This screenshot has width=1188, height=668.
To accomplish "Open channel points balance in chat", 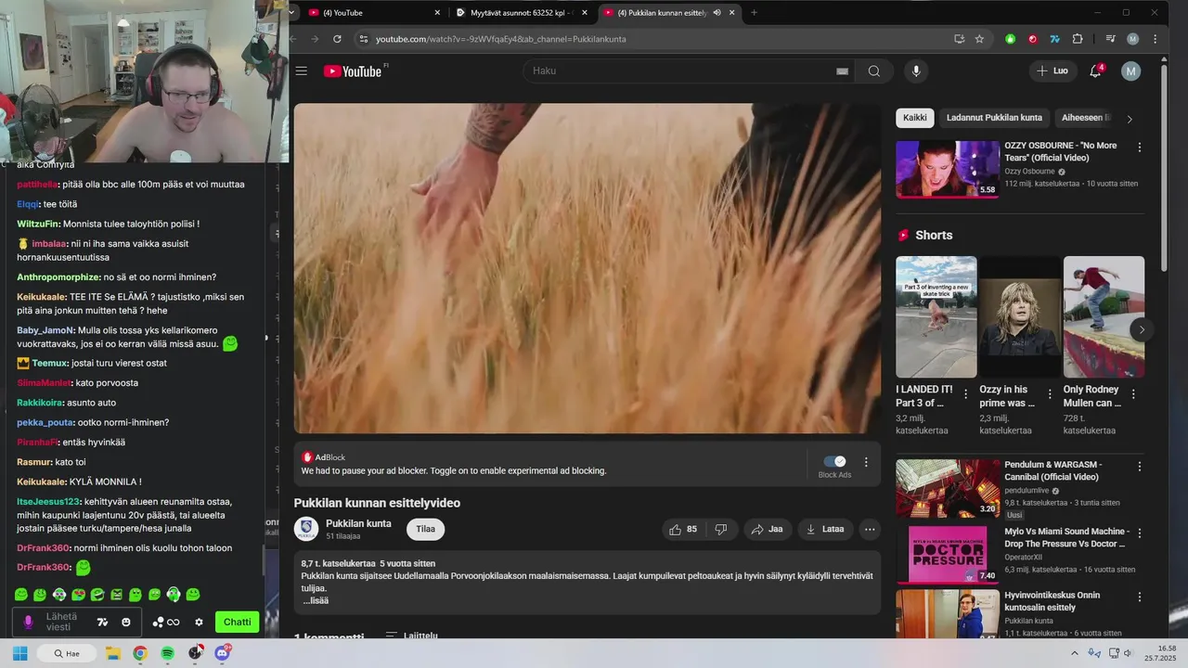I will [166, 622].
